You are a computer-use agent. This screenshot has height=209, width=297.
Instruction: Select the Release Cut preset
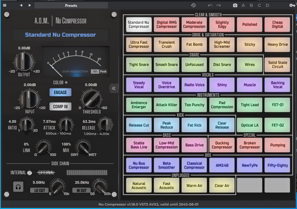point(139,125)
